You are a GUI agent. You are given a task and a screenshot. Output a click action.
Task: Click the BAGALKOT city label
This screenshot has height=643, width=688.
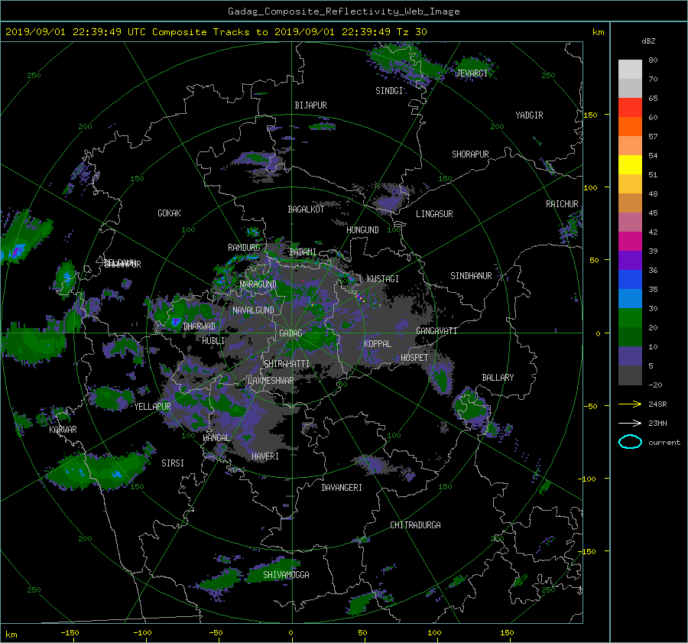tap(306, 209)
